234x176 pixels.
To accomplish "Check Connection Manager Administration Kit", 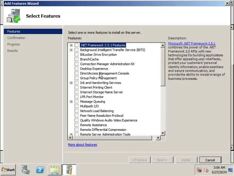I will (x=76, y=64).
